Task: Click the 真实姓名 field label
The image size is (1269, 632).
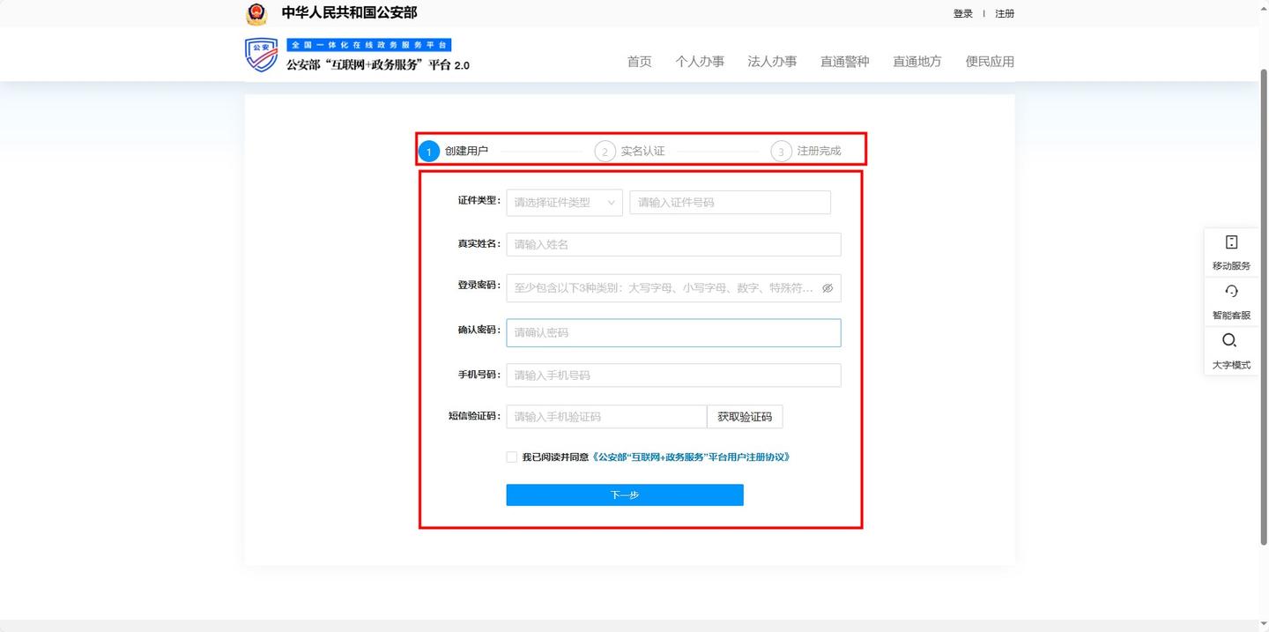Action: point(479,244)
